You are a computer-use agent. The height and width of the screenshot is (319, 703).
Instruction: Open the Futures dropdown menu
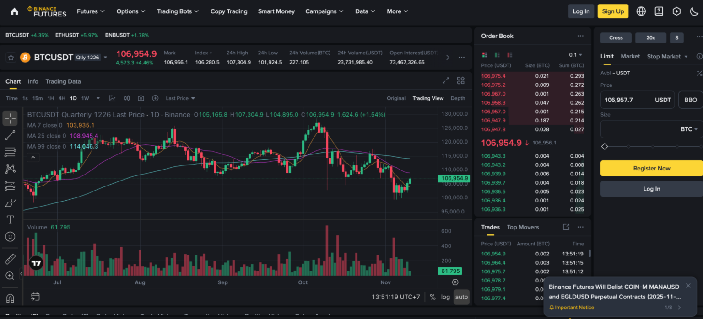click(x=91, y=11)
